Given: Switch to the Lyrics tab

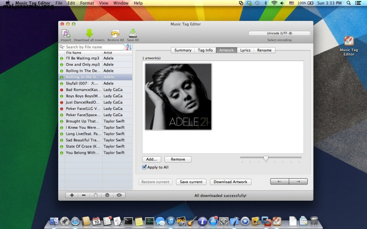Looking at the screenshot, I should pos(245,50).
